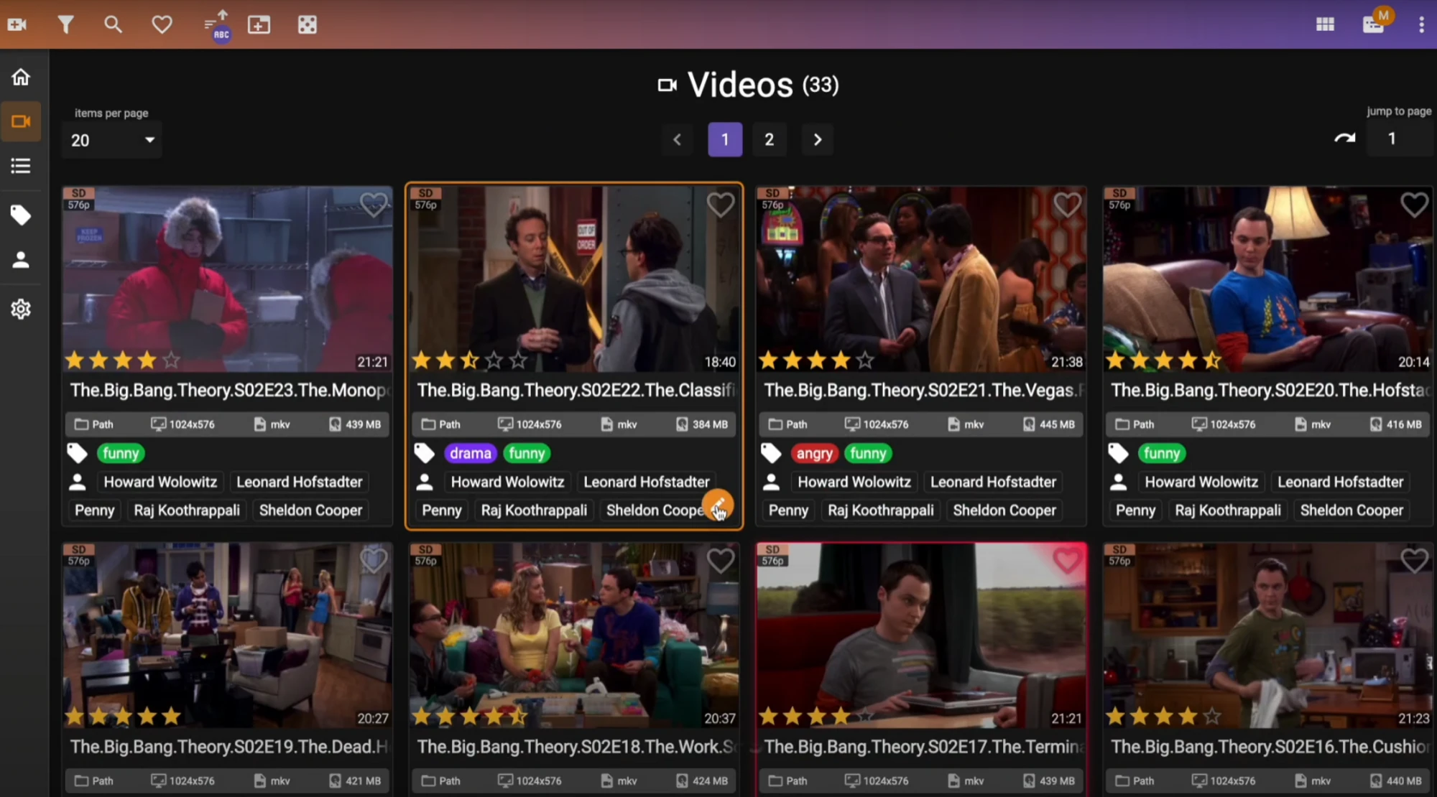Screen dimensions: 1437x797
Task: Open the tags icon in sidebar
Action: (x=21, y=215)
